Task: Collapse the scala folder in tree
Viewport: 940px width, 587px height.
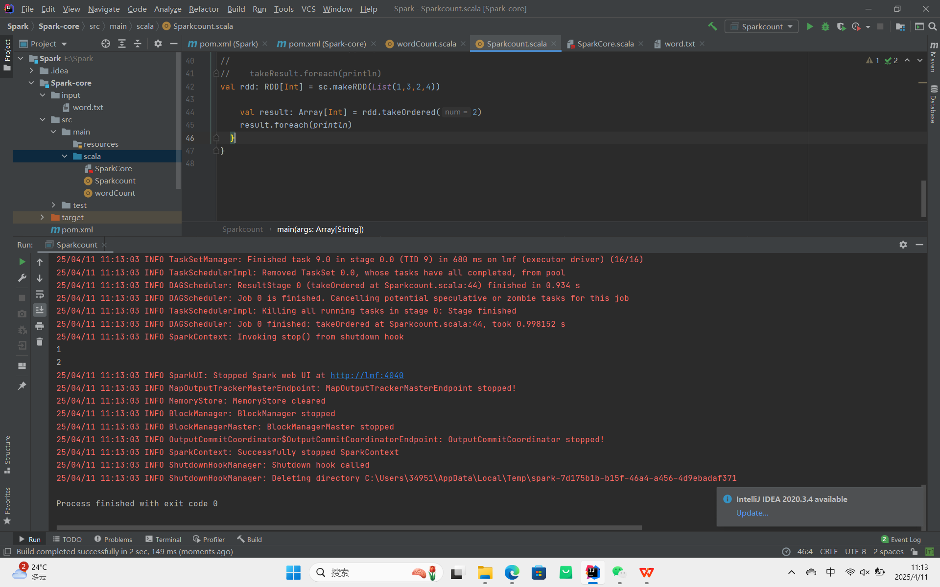Action: tap(65, 156)
